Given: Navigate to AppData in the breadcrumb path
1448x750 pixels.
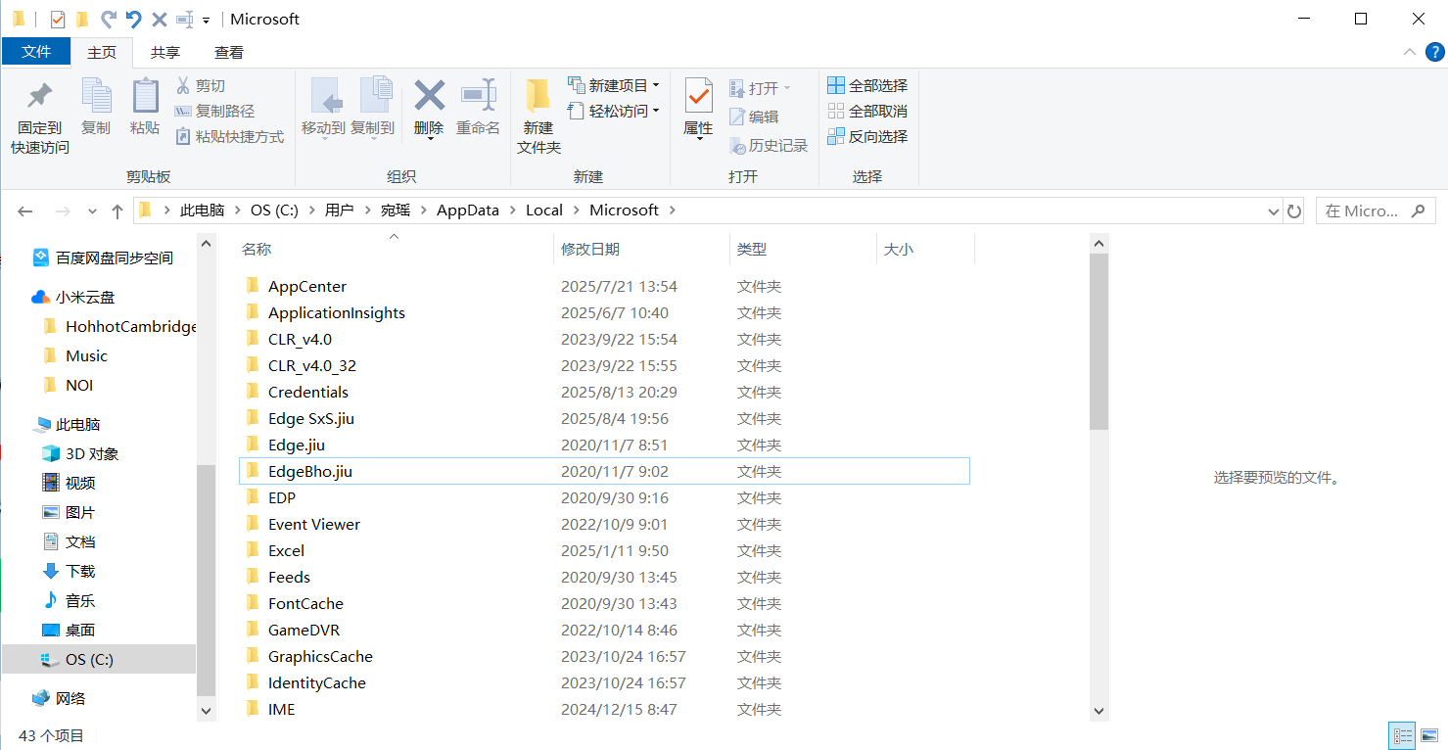Looking at the screenshot, I should (467, 210).
